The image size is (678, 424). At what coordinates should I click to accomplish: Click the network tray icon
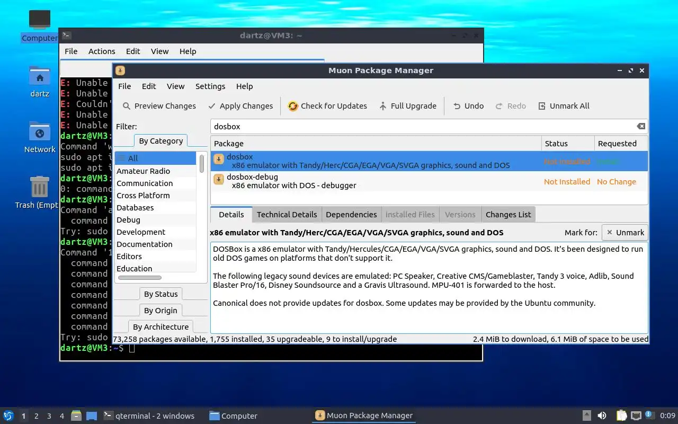(x=636, y=416)
